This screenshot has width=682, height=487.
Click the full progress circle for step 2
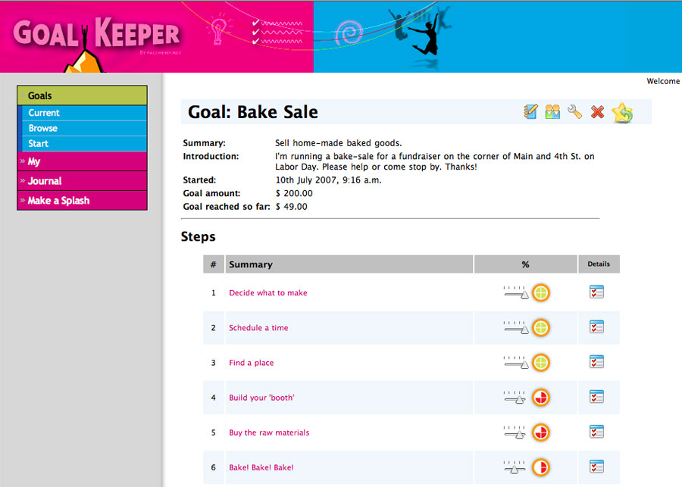540,328
